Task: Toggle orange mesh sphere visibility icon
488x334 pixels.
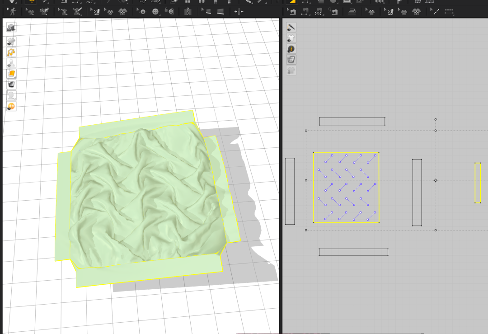Action: coord(11,107)
